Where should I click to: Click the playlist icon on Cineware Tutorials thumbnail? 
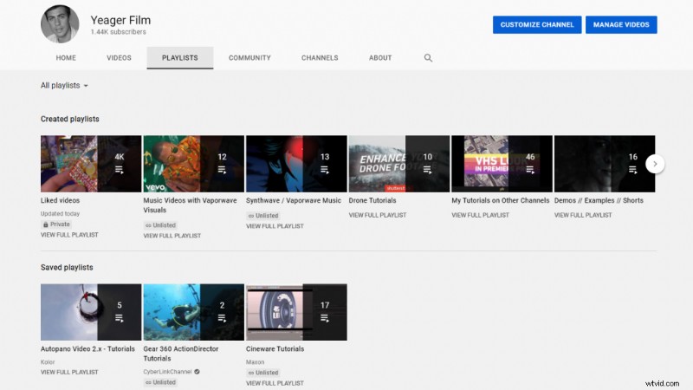pyautogui.click(x=325, y=318)
